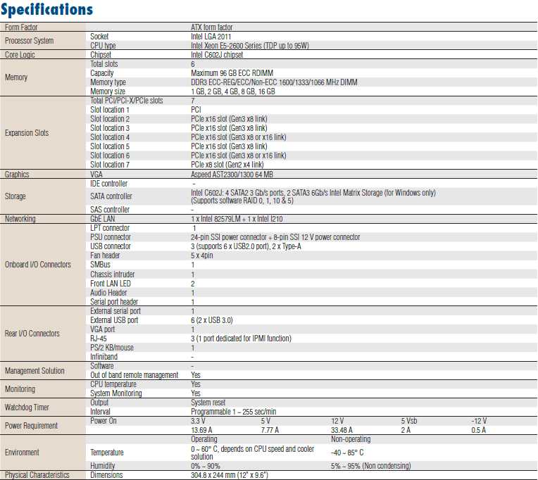Select 'Processor System' category label

coord(29,41)
